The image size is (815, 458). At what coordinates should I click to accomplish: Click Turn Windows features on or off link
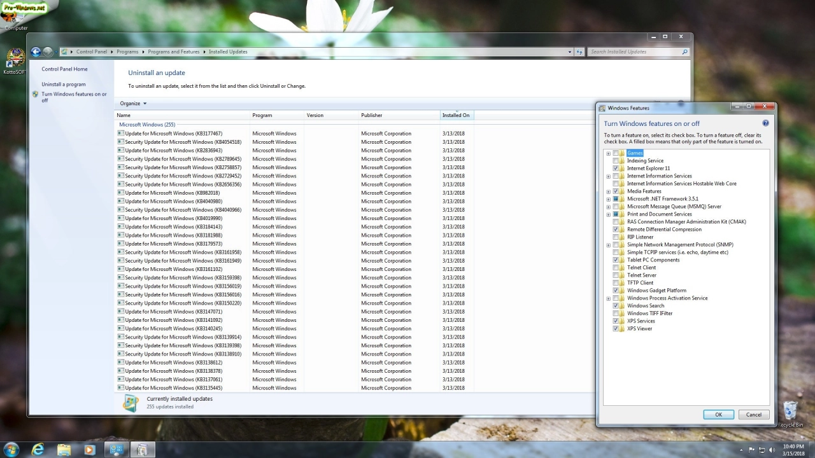pos(74,97)
